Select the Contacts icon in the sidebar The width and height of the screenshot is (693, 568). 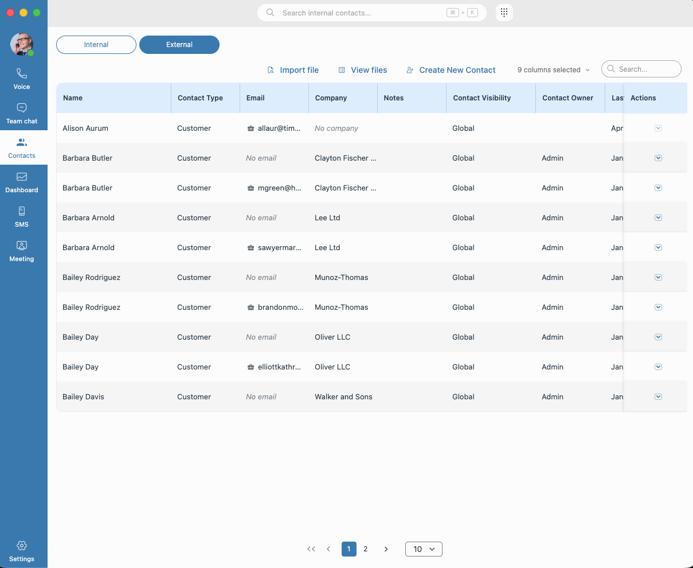pos(21,147)
